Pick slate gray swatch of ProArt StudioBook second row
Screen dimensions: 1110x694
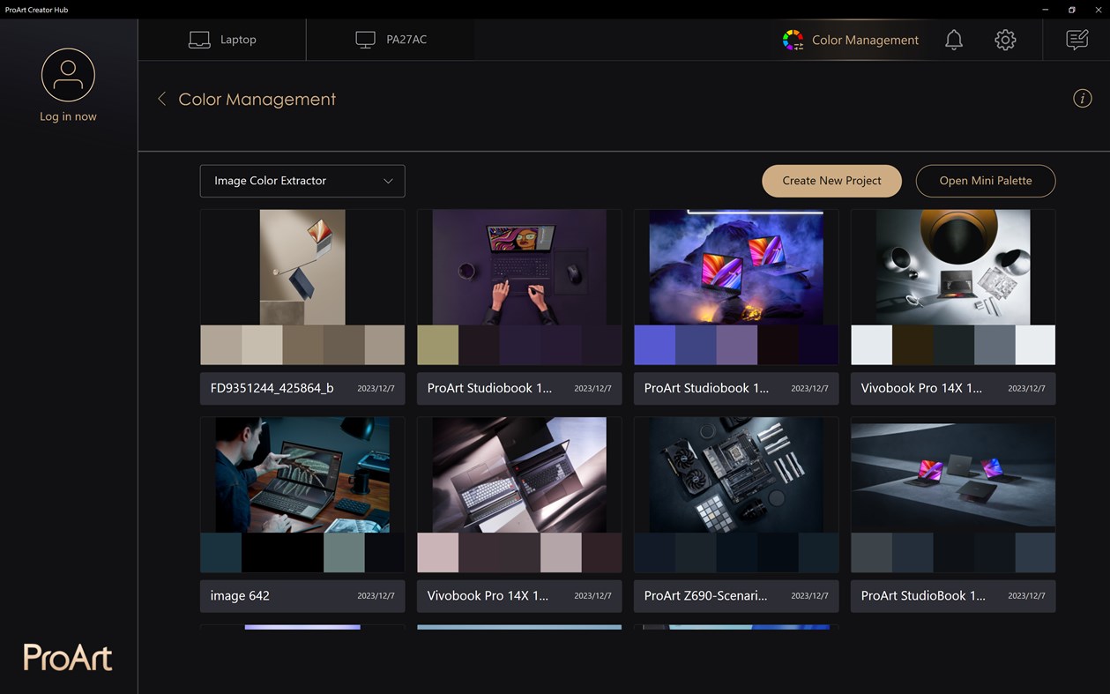point(871,553)
